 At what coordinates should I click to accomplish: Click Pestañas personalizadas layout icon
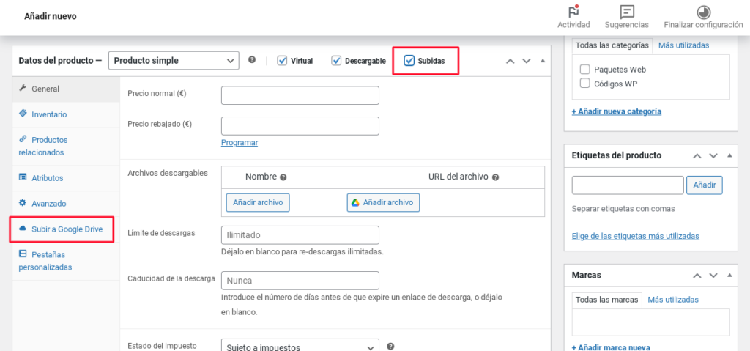click(23, 254)
